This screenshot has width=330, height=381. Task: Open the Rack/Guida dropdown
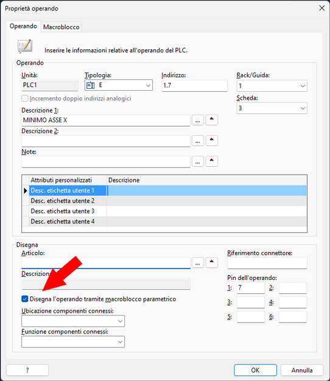tap(272, 86)
